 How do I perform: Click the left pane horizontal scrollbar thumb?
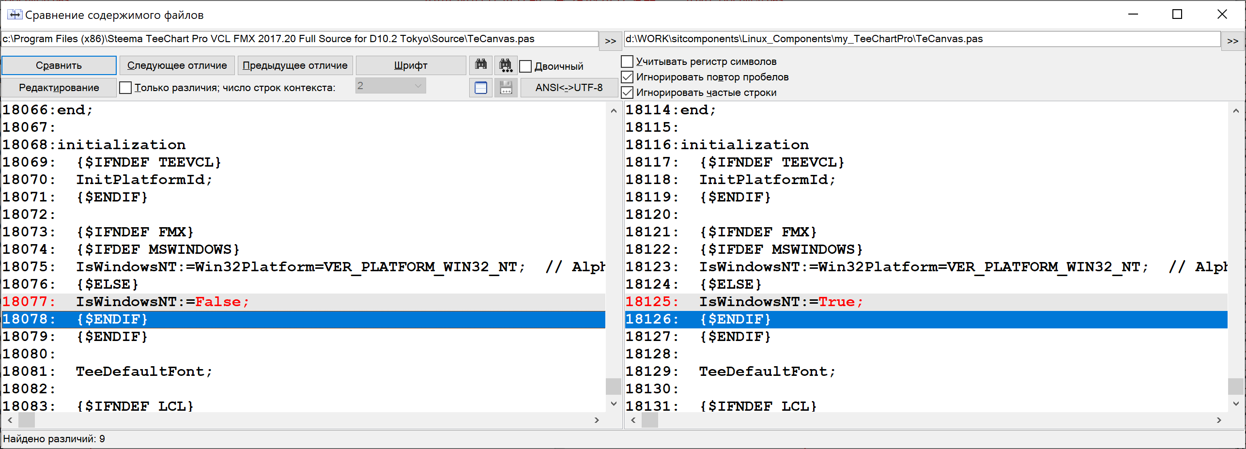pos(27,420)
